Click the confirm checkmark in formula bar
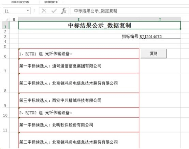Screen dimensions: 189x149 54,11
